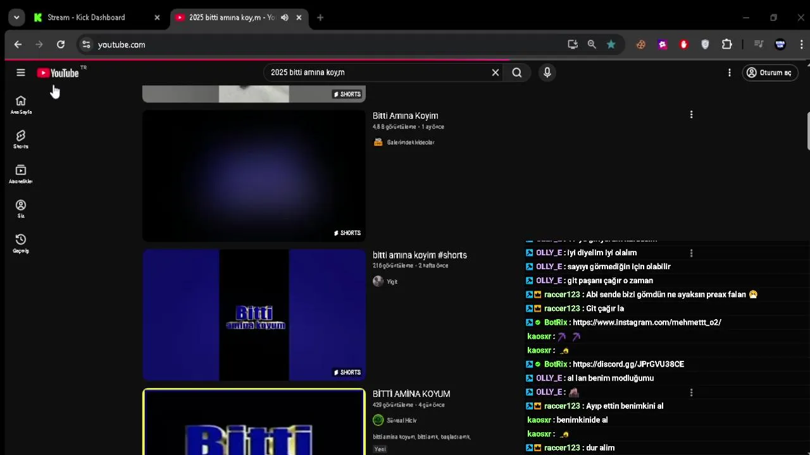Open the Sürreal Hiciv channel
The width and height of the screenshot is (810, 455).
tap(401, 420)
